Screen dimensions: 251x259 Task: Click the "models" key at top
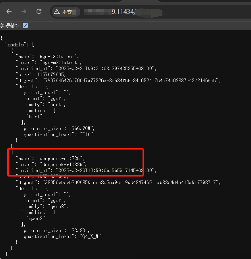tap(17, 45)
